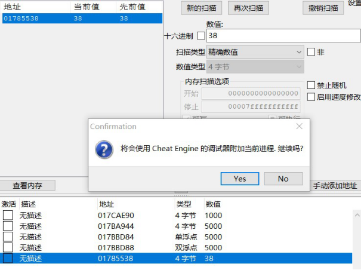Close the Confirmation dialog with X
Viewport: 361px width, 270px height.
[300, 126]
